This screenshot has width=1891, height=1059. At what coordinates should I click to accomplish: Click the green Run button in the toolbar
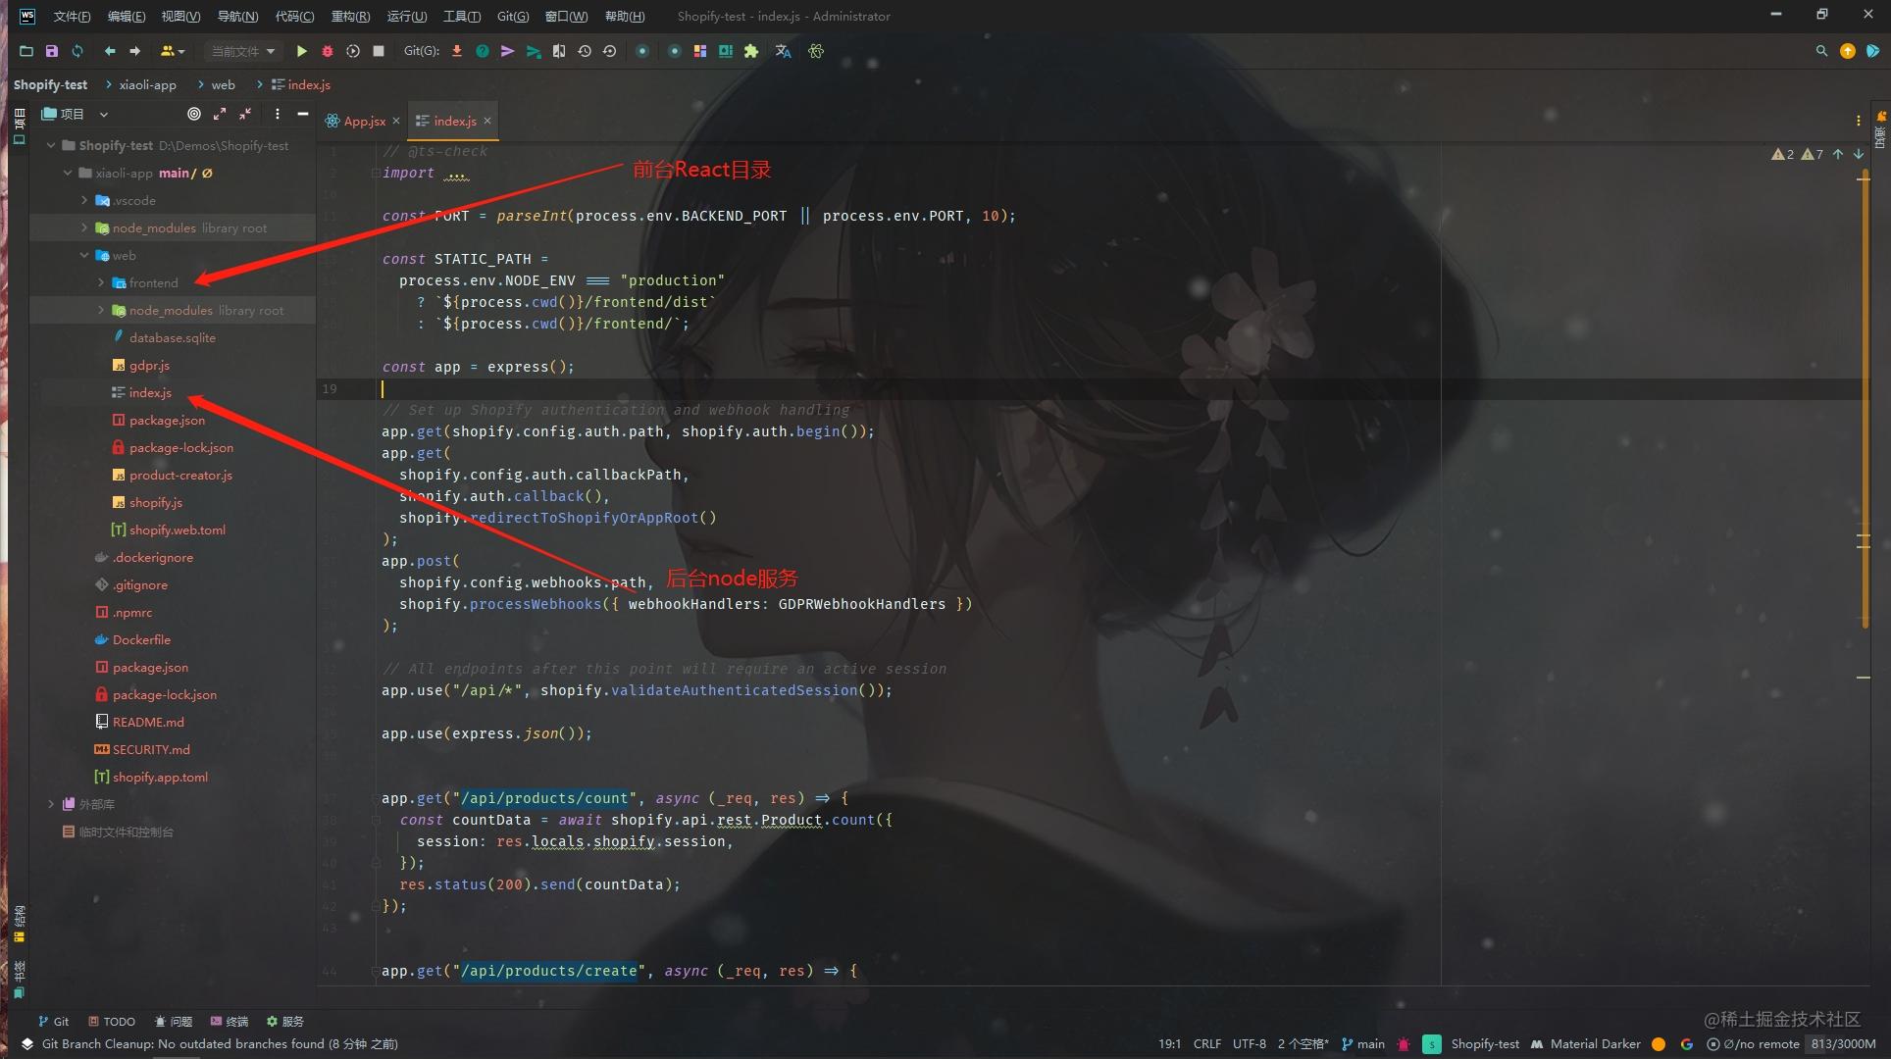coord(302,51)
